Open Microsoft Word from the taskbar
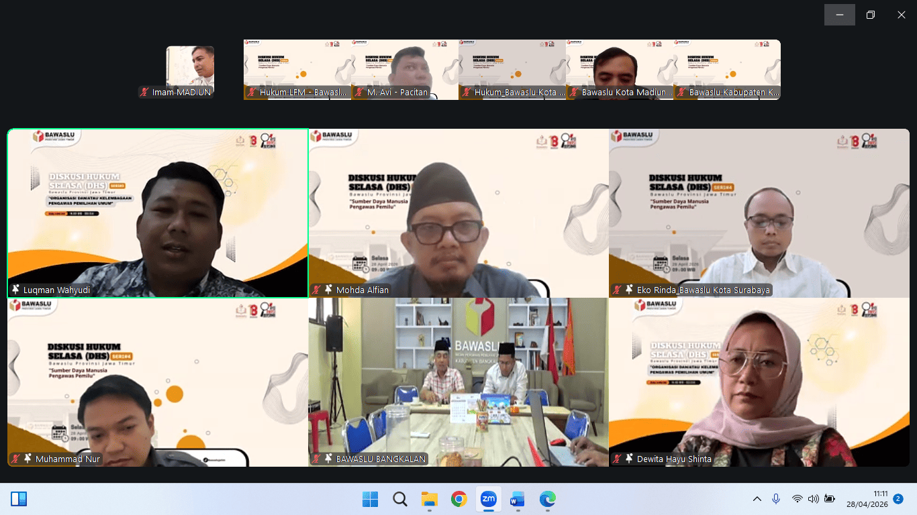This screenshot has width=917, height=515. [x=517, y=499]
